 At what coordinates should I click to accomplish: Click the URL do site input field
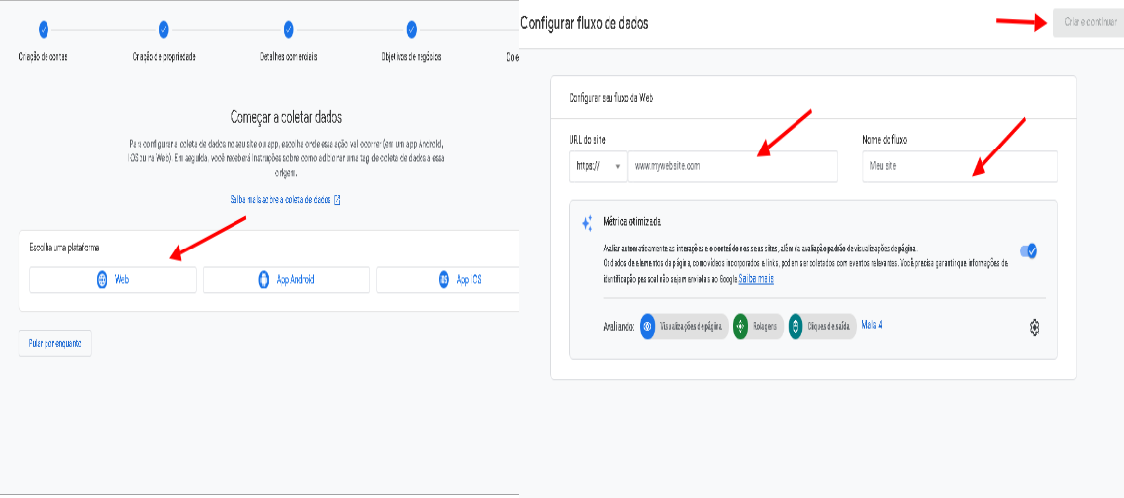coord(732,165)
